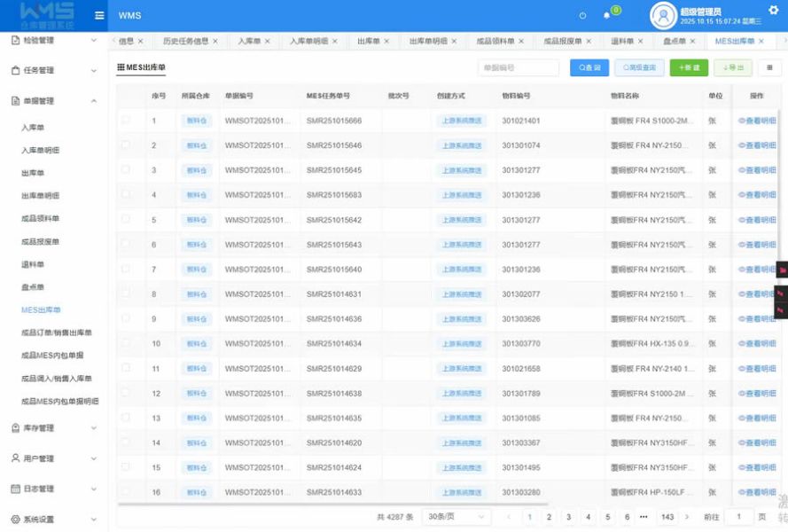Click 查看明细 for row SMR251014633

pyautogui.click(x=757, y=492)
